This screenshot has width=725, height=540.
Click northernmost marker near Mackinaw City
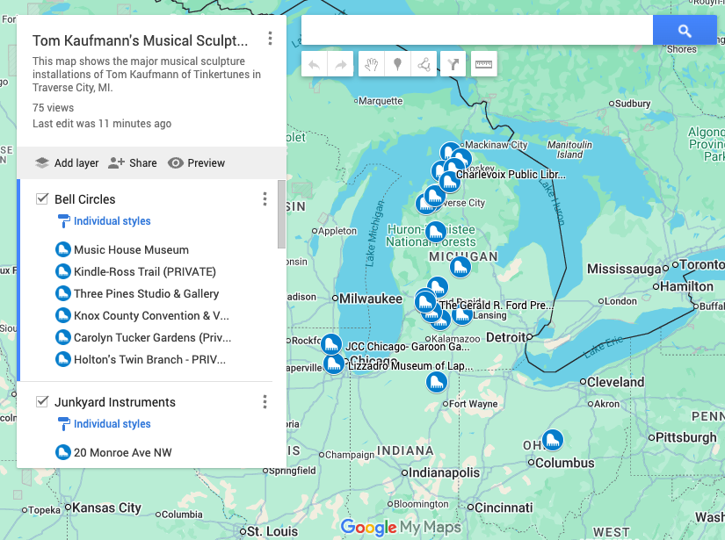pyautogui.click(x=449, y=152)
